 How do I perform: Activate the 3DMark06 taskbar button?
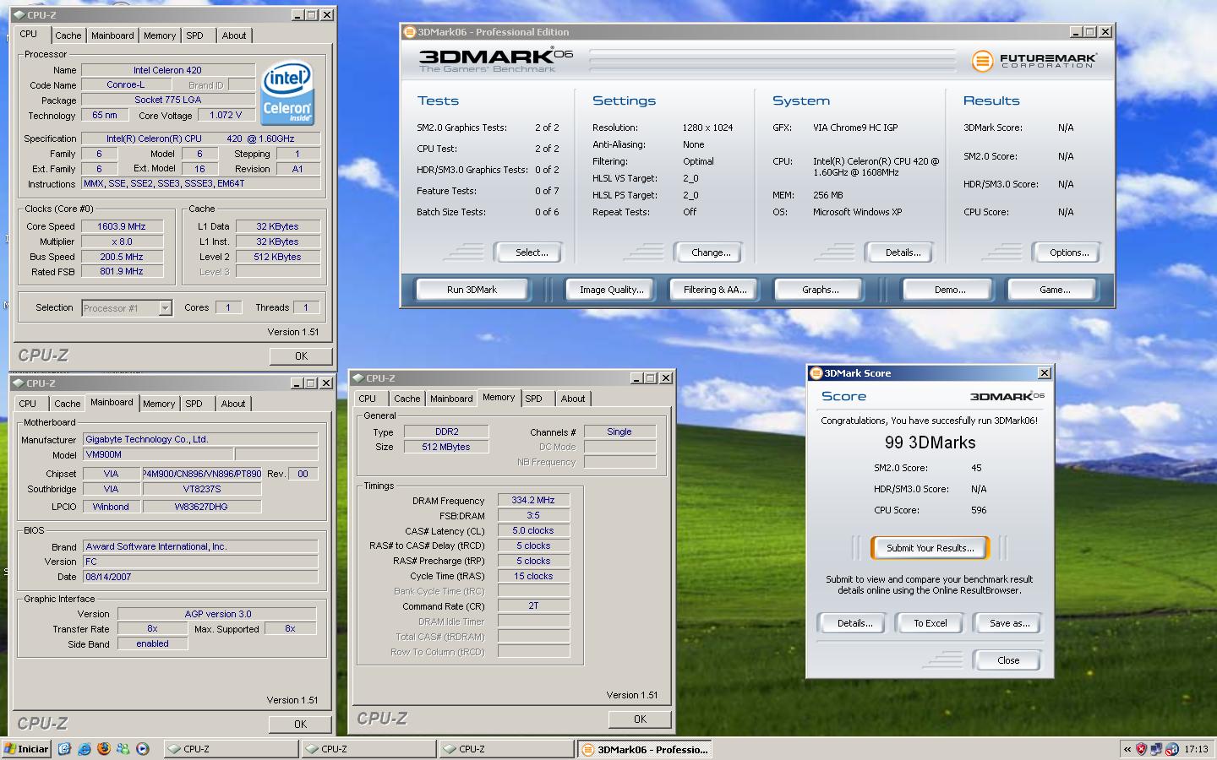click(645, 749)
